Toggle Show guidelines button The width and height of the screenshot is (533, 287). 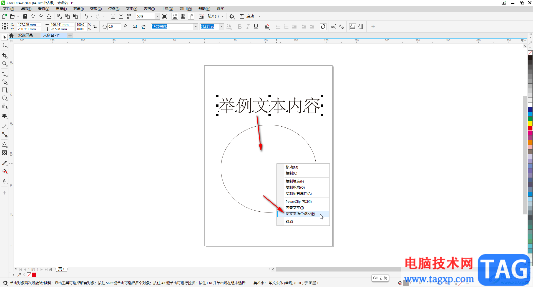[191, 16]
